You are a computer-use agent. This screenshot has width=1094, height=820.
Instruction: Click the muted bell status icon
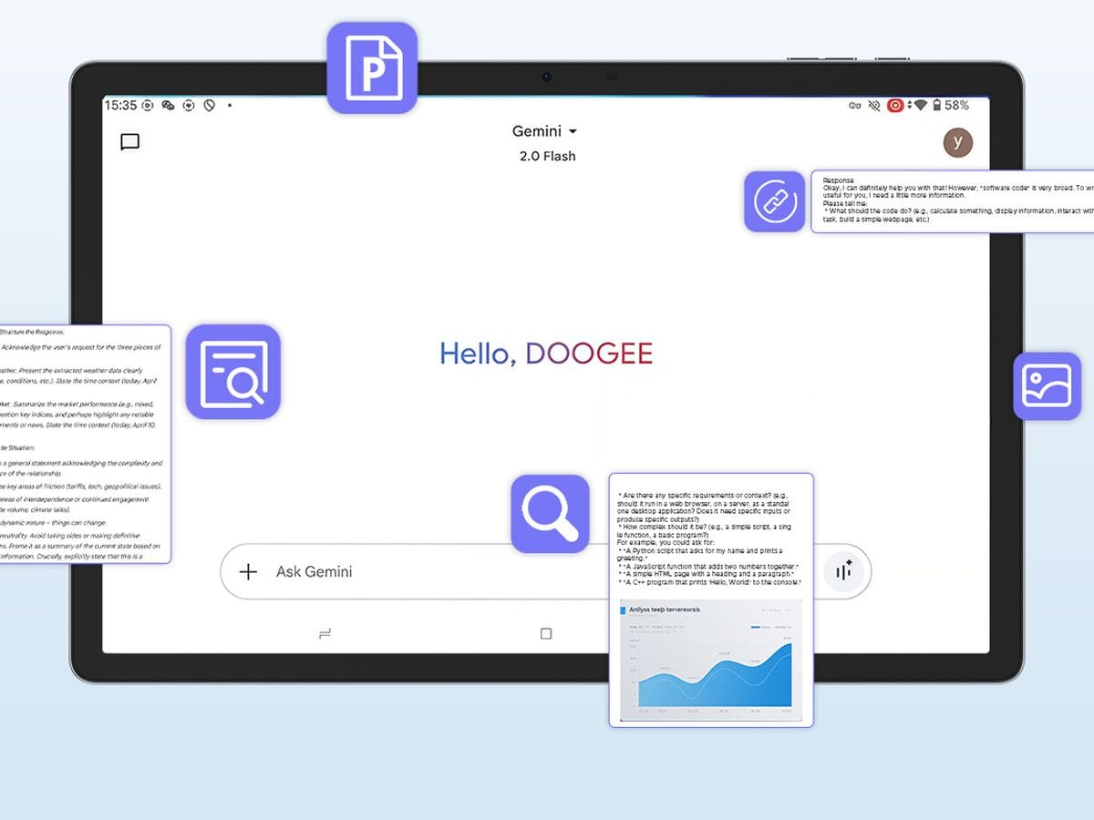click(874, 106)
